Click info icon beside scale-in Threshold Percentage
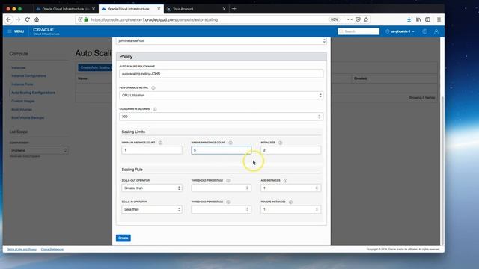The width and height of the screenshot is (479, 269). [x=228, y=202]
